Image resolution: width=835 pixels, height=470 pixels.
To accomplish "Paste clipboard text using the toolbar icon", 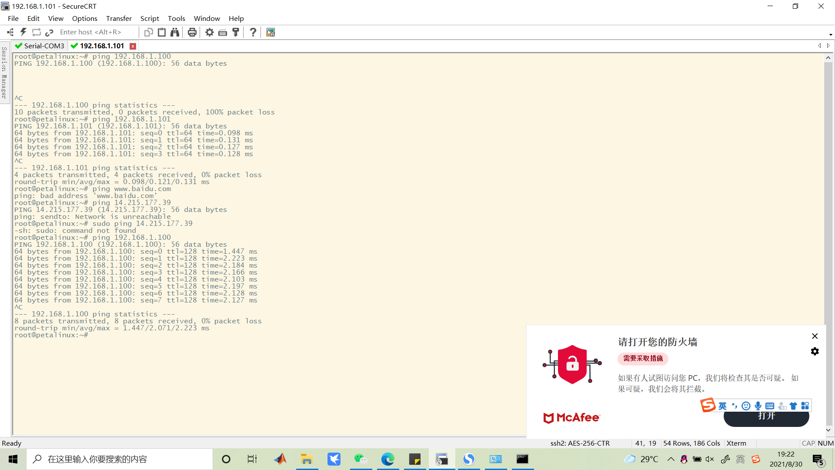I will [x=161, y=32].
